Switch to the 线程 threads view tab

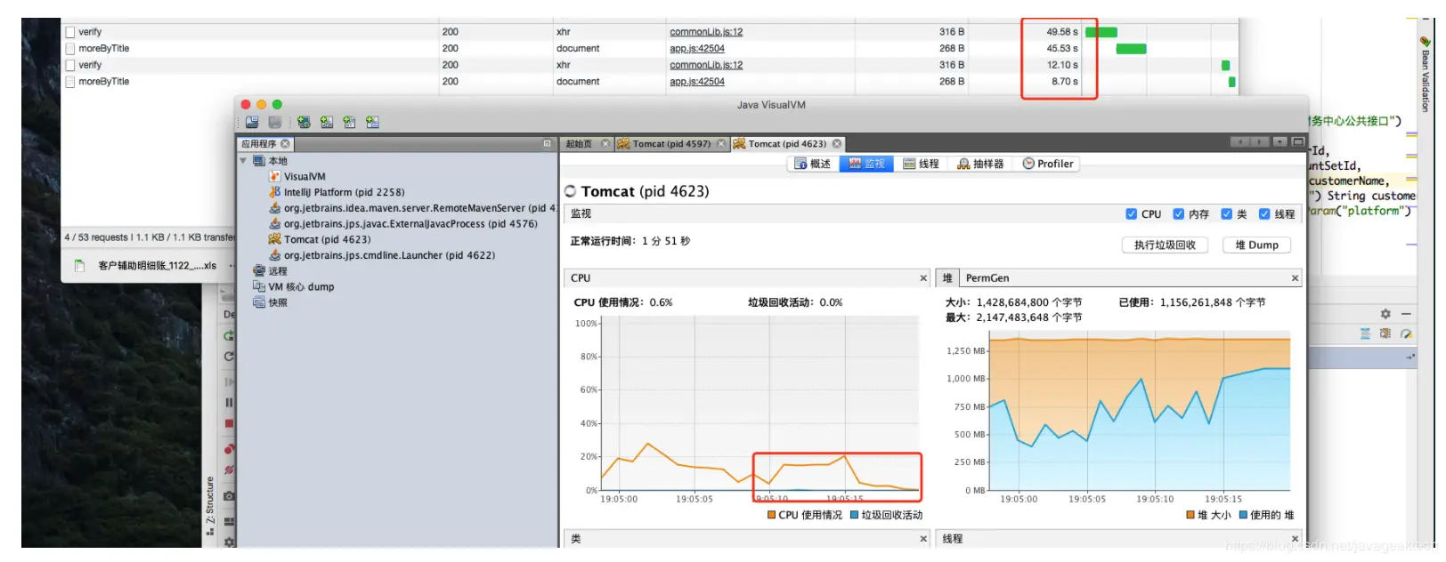pyautogui.click(x=921, y=164)
